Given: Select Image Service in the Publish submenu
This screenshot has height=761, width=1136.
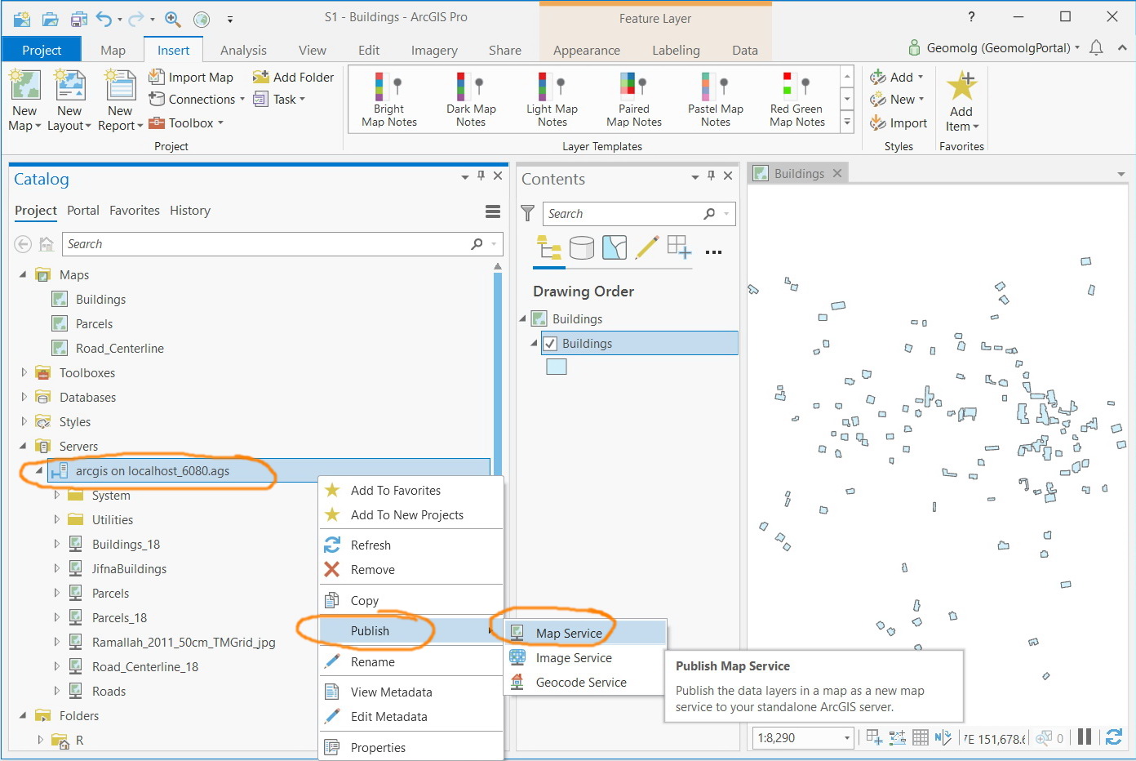Looking at the screenshot, I should (585, 658).
